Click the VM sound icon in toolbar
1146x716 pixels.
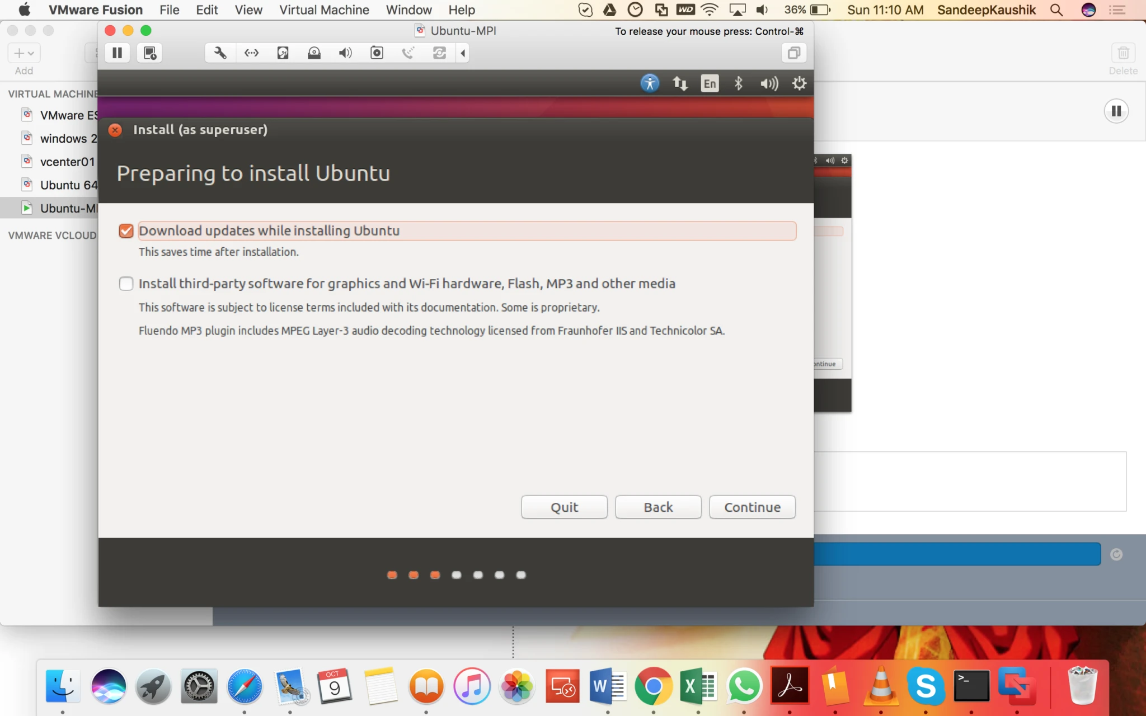pos(345,53)
